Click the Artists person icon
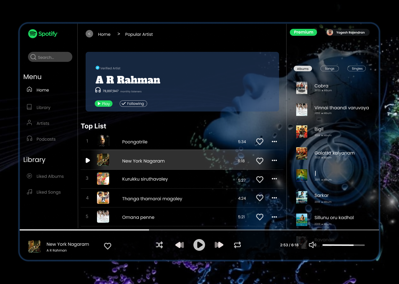The image size is (399, 284). (29, 123)
